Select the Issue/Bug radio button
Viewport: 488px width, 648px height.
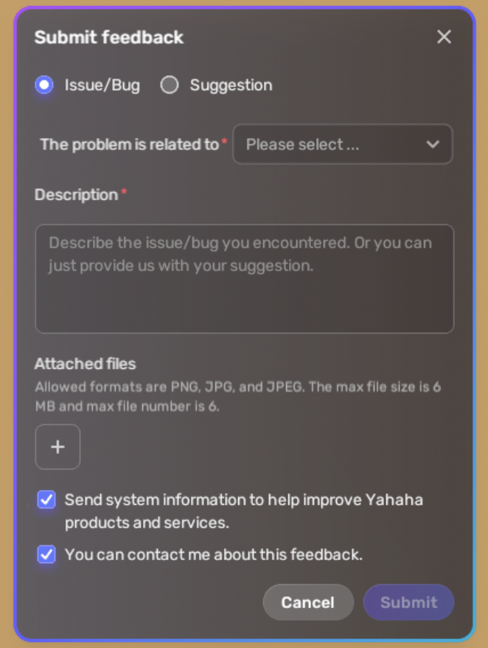[44, 85]
